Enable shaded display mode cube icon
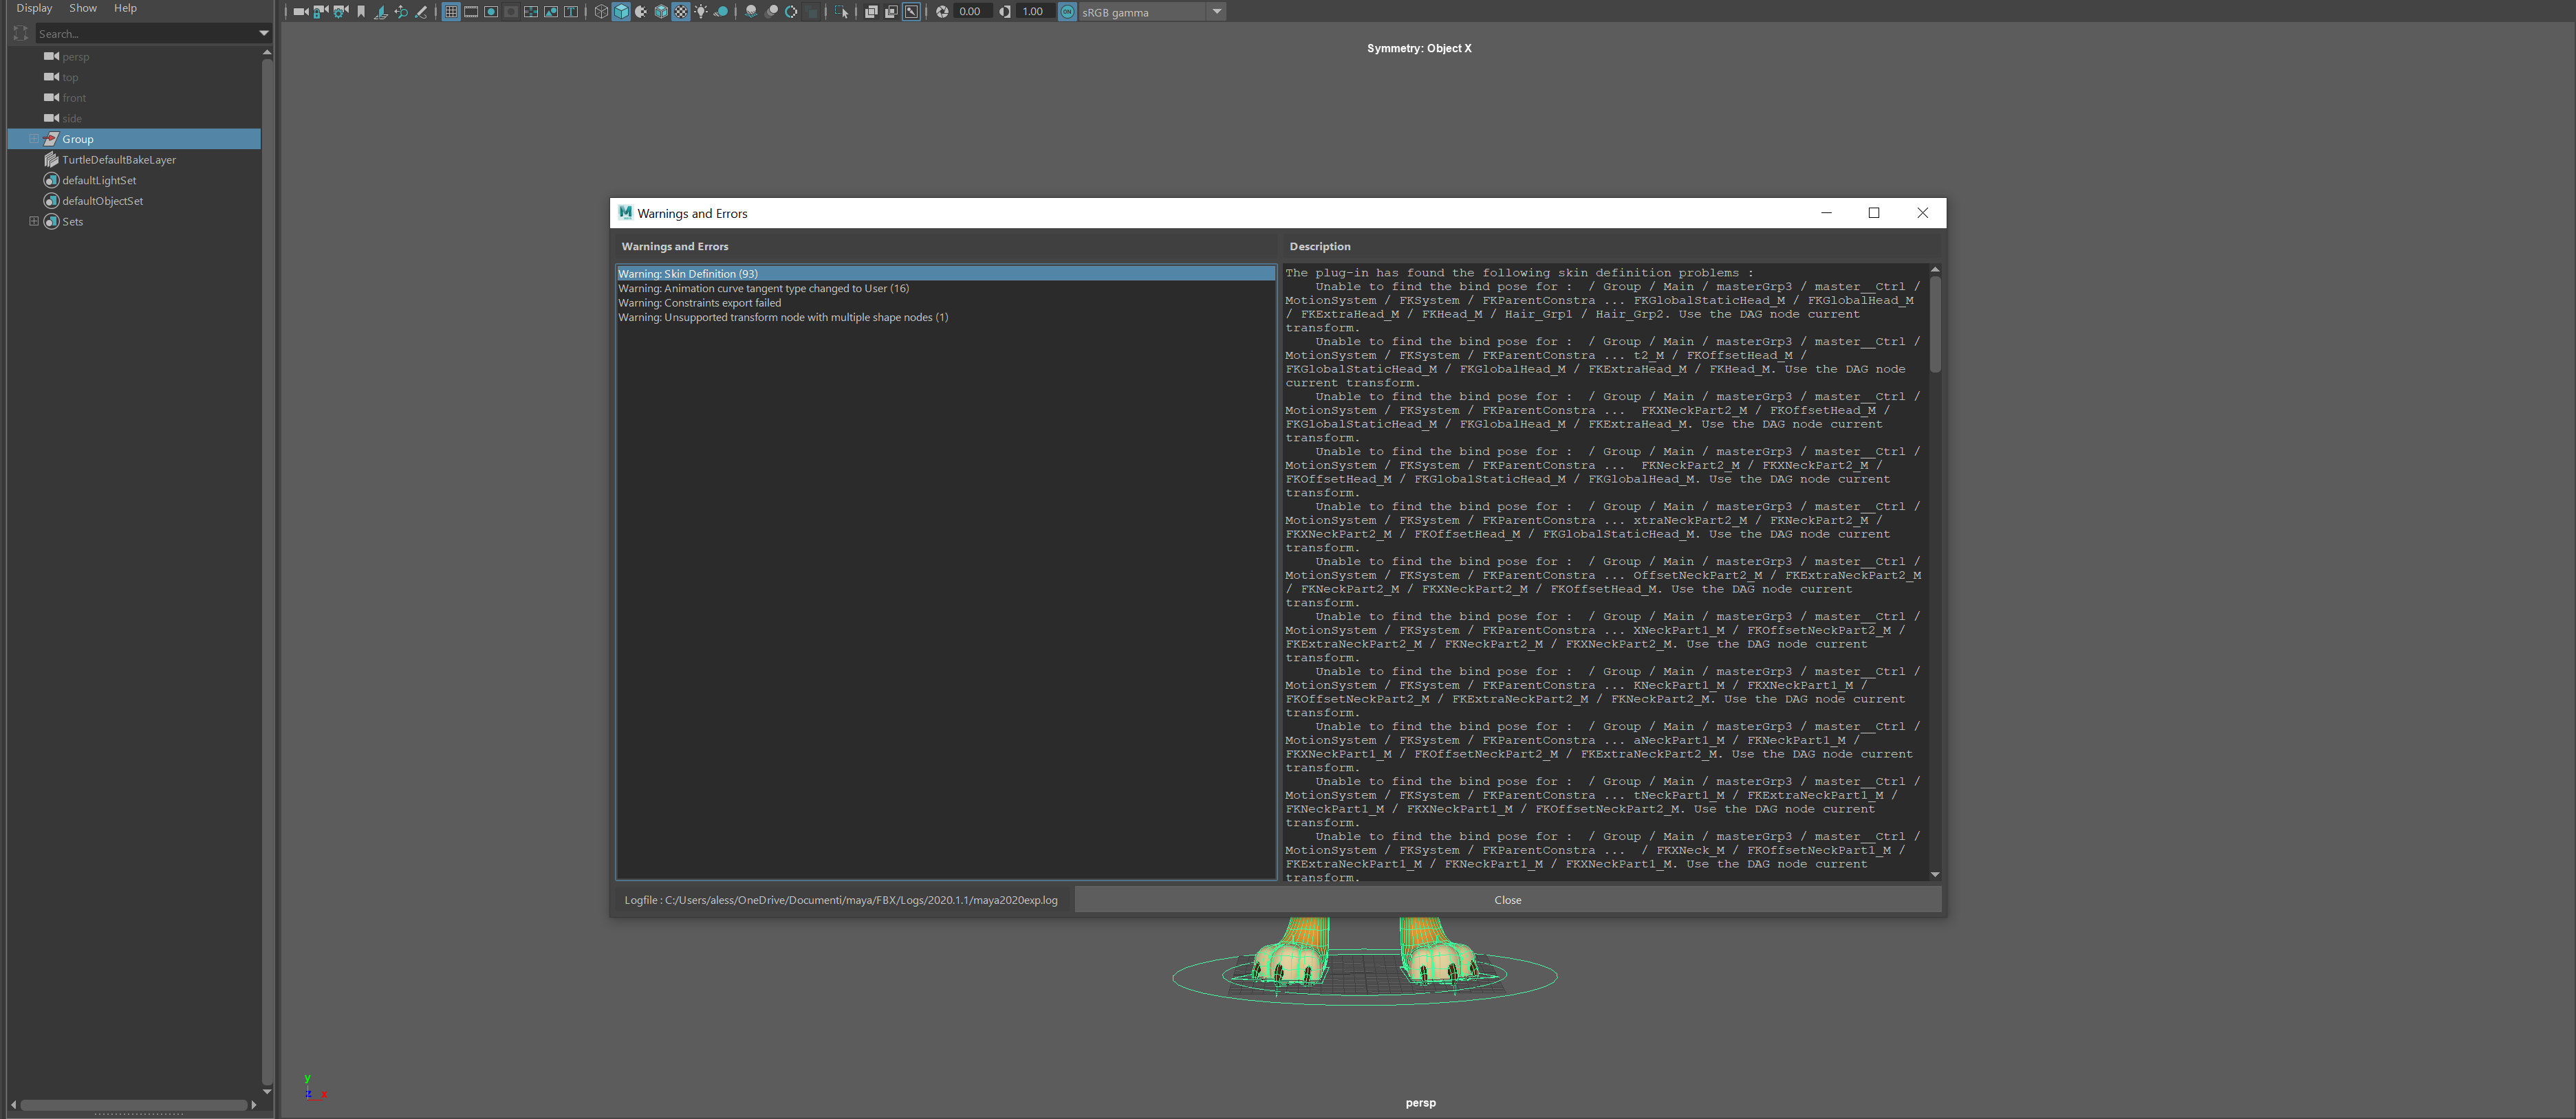The width and height of the screenshot is (2576, 1119). point(621,12)
